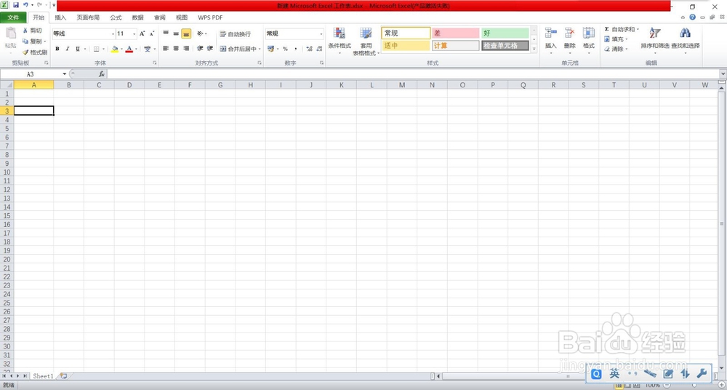Open the File (文件) tab
Image resolution: width=727 pixels, height=390 pixels.
pyautogui.click(x=13, y=17)
